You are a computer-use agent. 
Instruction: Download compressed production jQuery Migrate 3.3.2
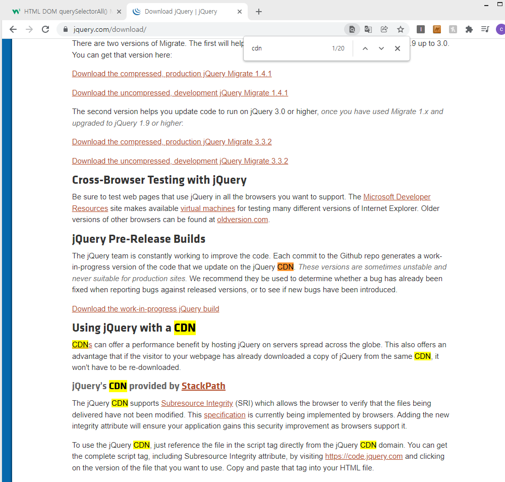coord(172,142)
